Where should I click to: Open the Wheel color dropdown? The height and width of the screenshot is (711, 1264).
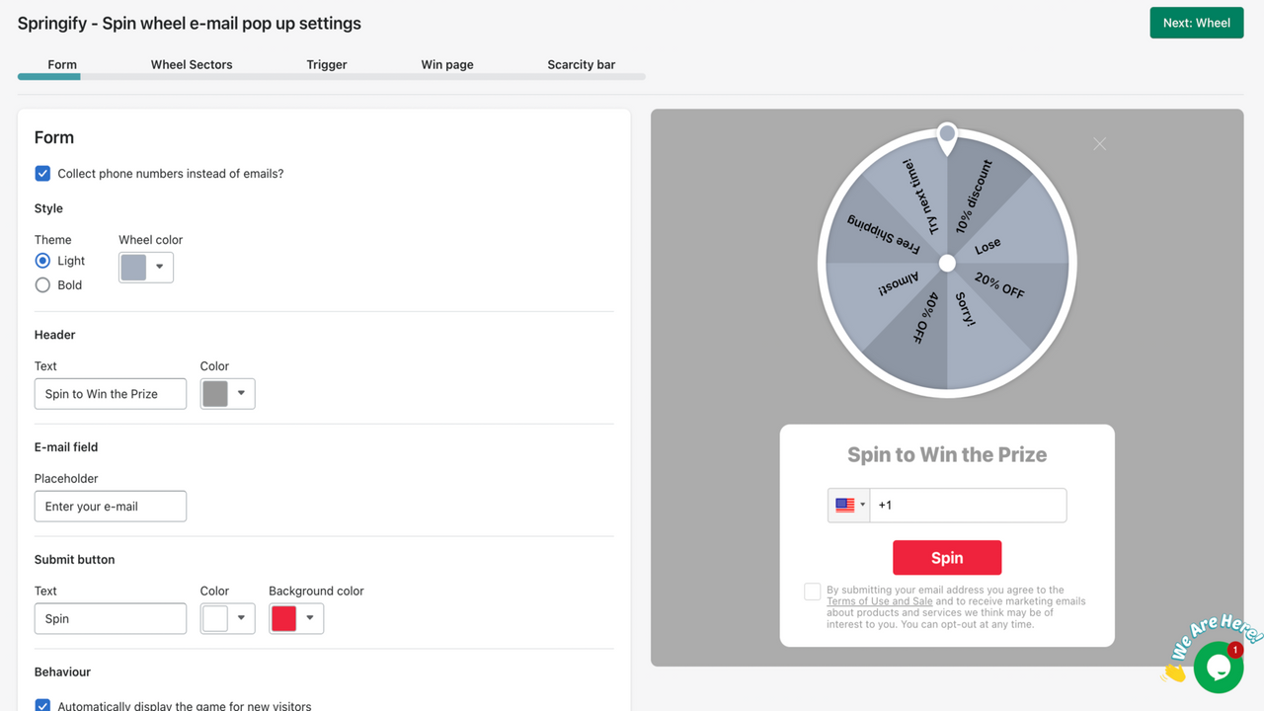[158, 267]
